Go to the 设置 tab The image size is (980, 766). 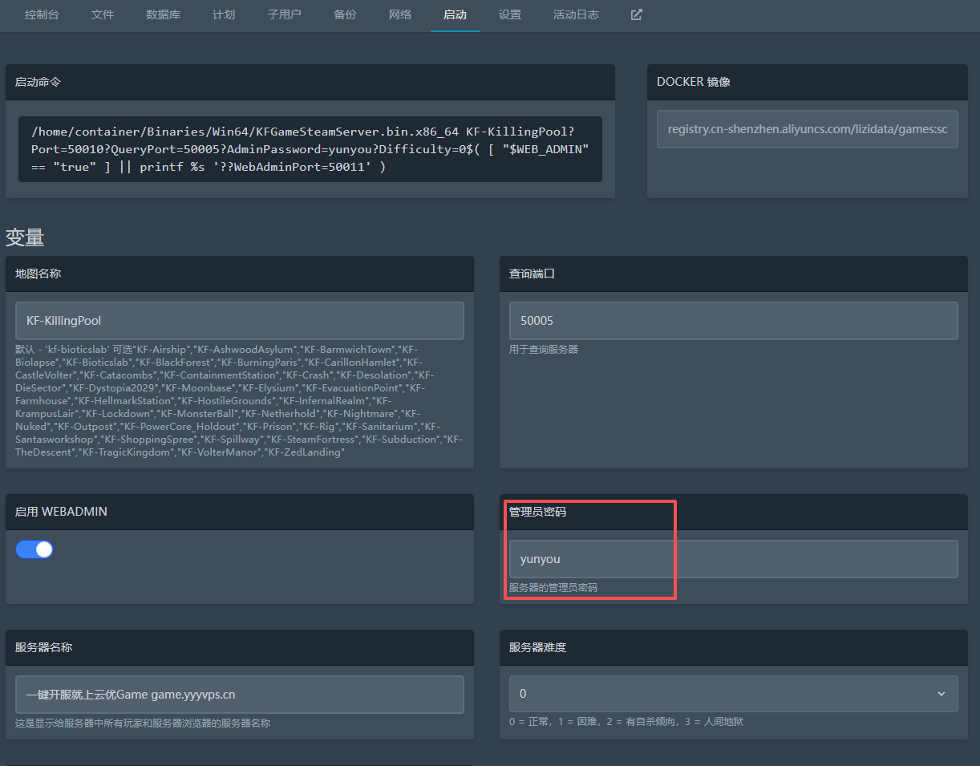tap(509, 14)
